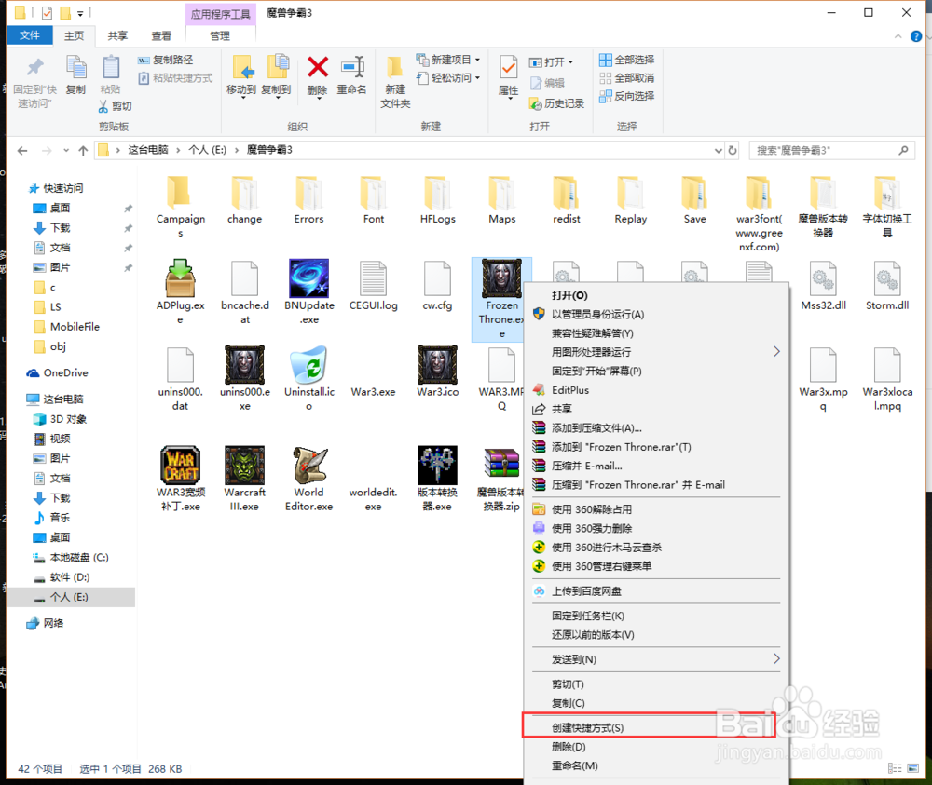Customize Quick Access Toolbar dropdown
Screen dimensions: 932x785
80,13
